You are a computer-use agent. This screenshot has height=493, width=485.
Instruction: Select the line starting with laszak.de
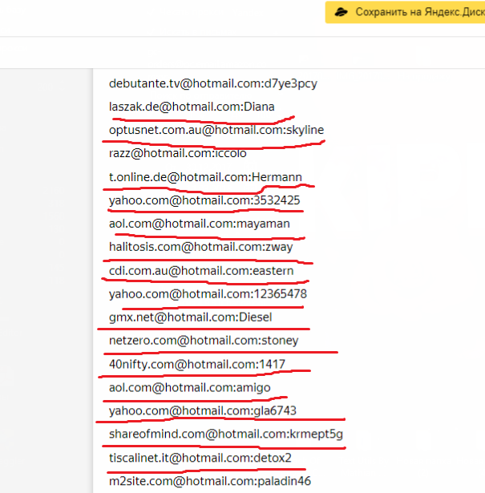192,107
